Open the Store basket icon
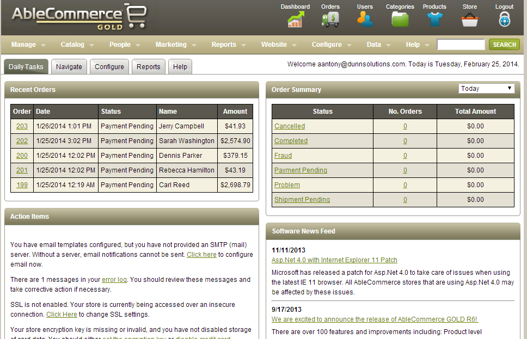Image resolution: width=527 pixels, height=339 pixels. coord(469,19)
